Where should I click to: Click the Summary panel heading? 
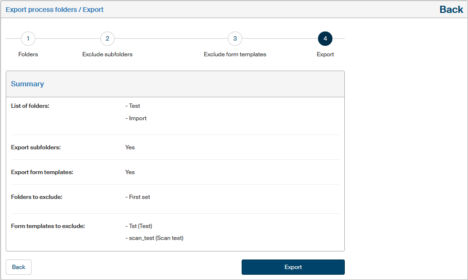pyautogui.click(x=28, y=84)
